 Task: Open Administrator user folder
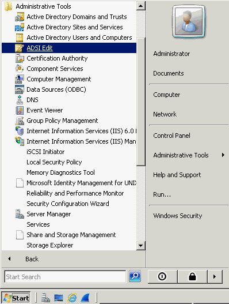point(171,54)
